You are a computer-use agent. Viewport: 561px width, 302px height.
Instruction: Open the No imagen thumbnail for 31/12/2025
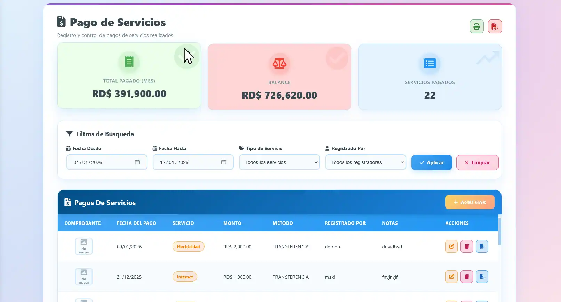coord(84,277)
